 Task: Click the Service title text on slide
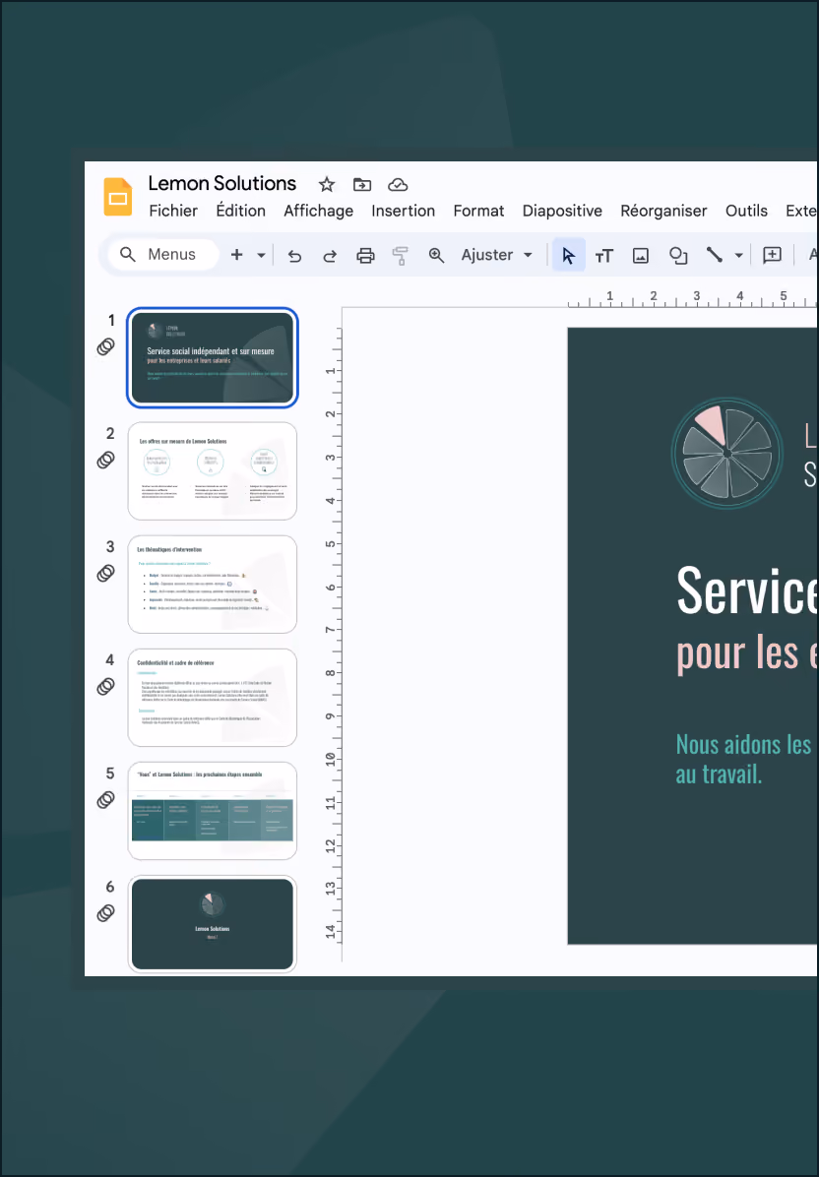point(747,591)
